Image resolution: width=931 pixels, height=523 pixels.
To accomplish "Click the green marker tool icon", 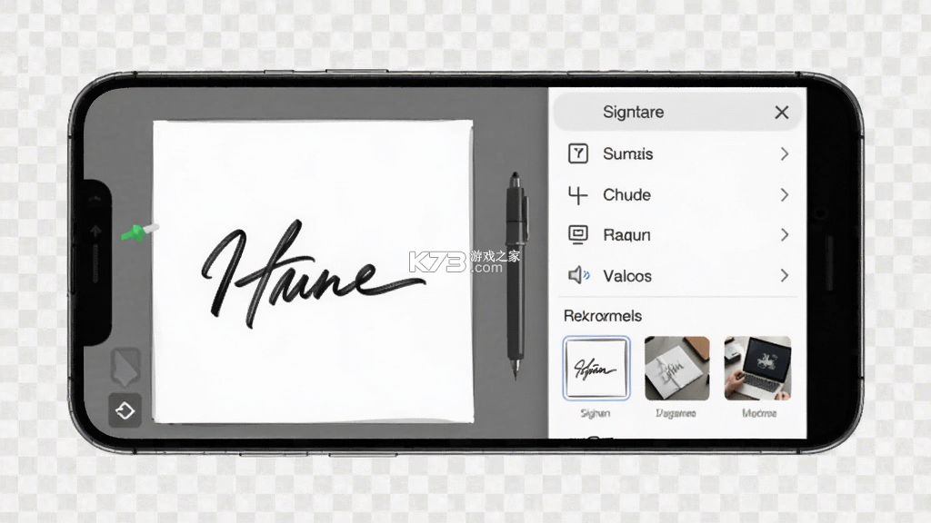I will 139,232.
